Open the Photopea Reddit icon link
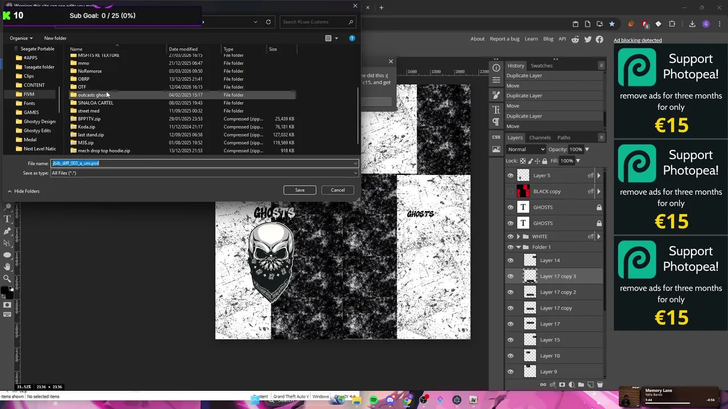 click(x=575, y=39)
